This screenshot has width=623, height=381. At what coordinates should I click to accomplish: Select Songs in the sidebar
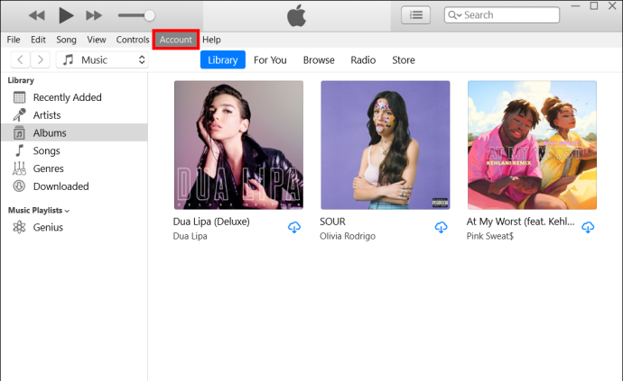point(46,151)
